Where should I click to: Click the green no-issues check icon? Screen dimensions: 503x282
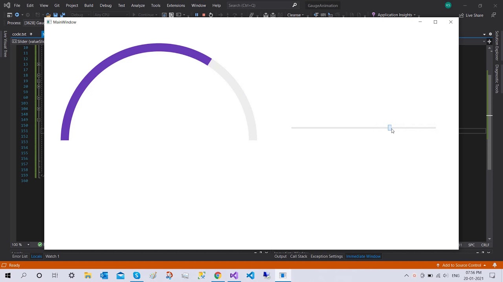coord(40,245)
